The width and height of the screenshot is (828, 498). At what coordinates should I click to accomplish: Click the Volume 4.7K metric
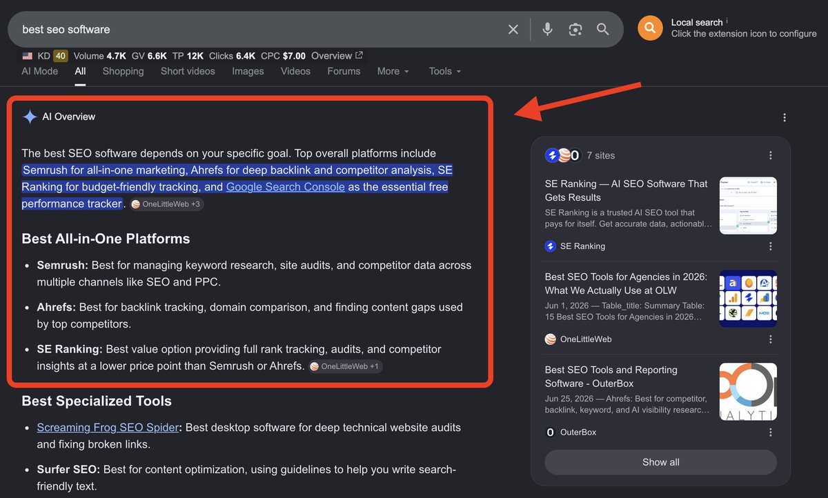(99, 56)
